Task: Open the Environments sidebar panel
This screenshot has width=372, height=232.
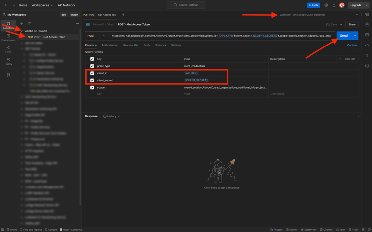Action: 8,38
